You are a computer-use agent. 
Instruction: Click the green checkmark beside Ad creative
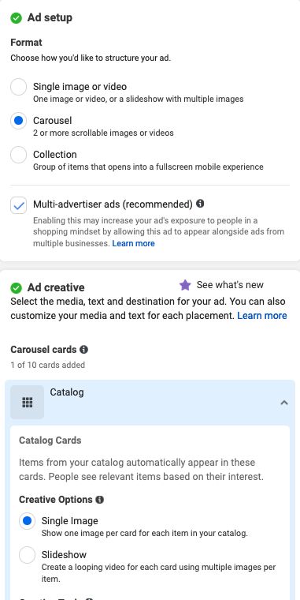click(16, 287)
